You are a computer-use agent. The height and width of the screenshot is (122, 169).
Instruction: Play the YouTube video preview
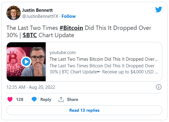coord(26,62)
